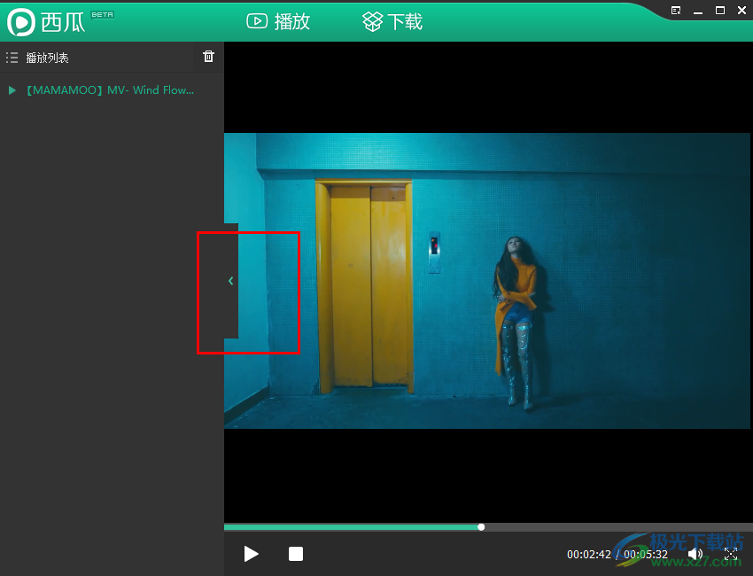This screenshot has width=753, height=576.
Task: Select the MAMAMOO MV- Wind Flow playlist entry
Action: (110, 90)
